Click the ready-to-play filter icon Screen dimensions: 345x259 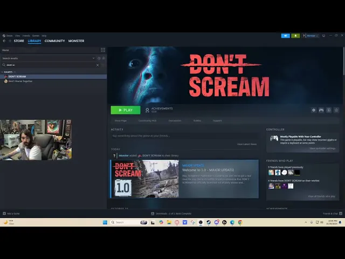click(x=103, y=58)
